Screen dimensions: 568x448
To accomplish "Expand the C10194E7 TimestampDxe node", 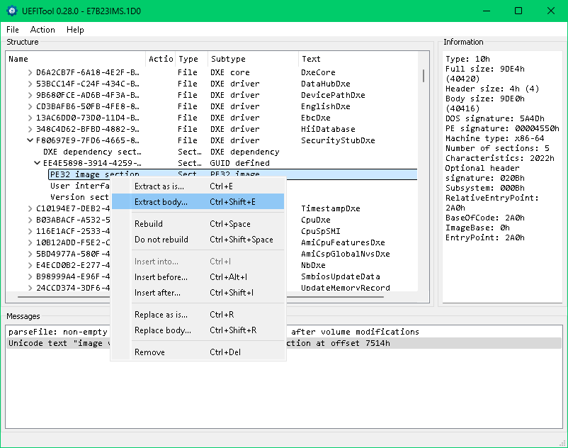I will [30, 208].
